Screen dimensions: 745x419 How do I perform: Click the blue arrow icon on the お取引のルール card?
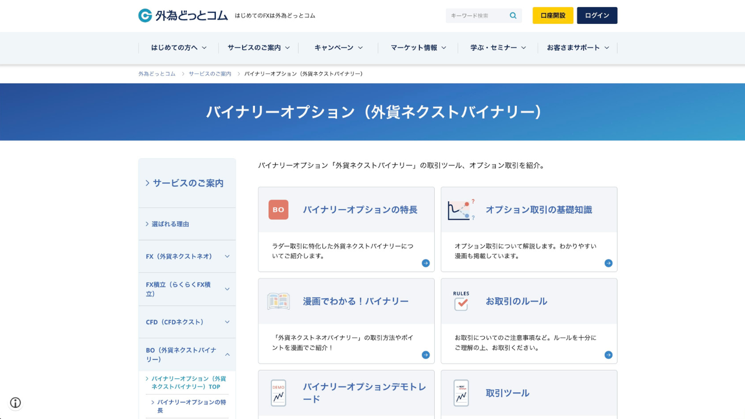coord(608,355)
